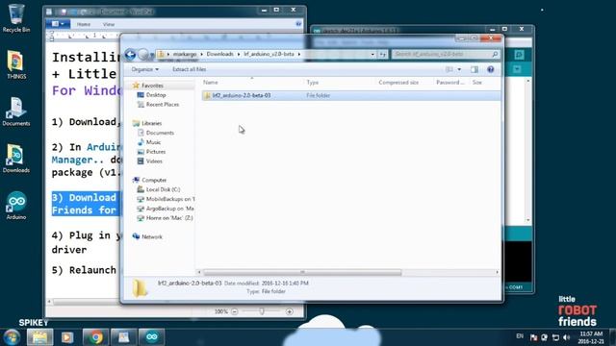Open Local Disk (C:)
Viewport: 616px width, 346px height.
pos(163,189)
